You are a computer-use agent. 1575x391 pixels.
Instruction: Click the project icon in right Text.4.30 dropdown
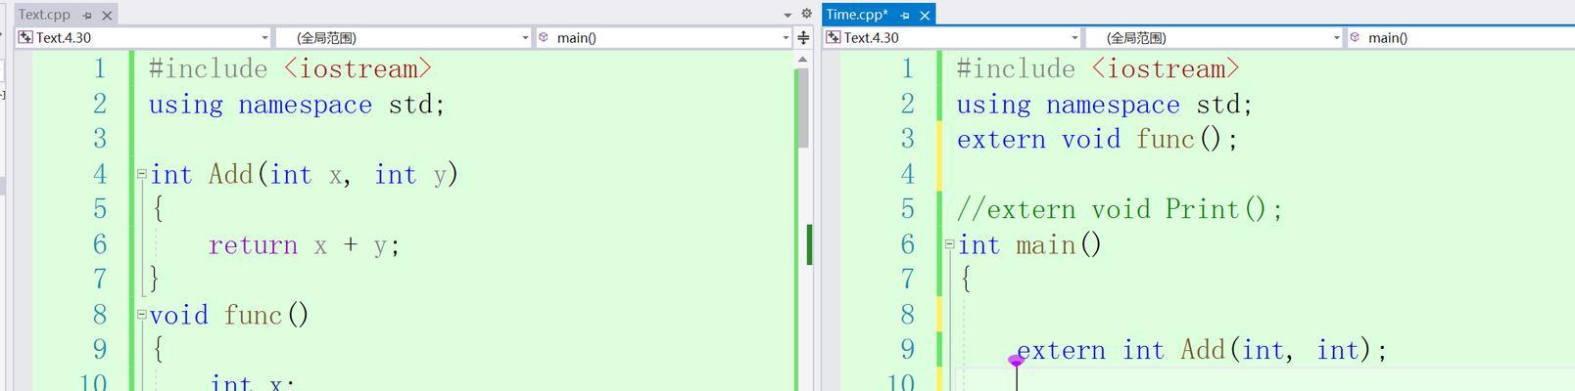[x=834, y=37]
